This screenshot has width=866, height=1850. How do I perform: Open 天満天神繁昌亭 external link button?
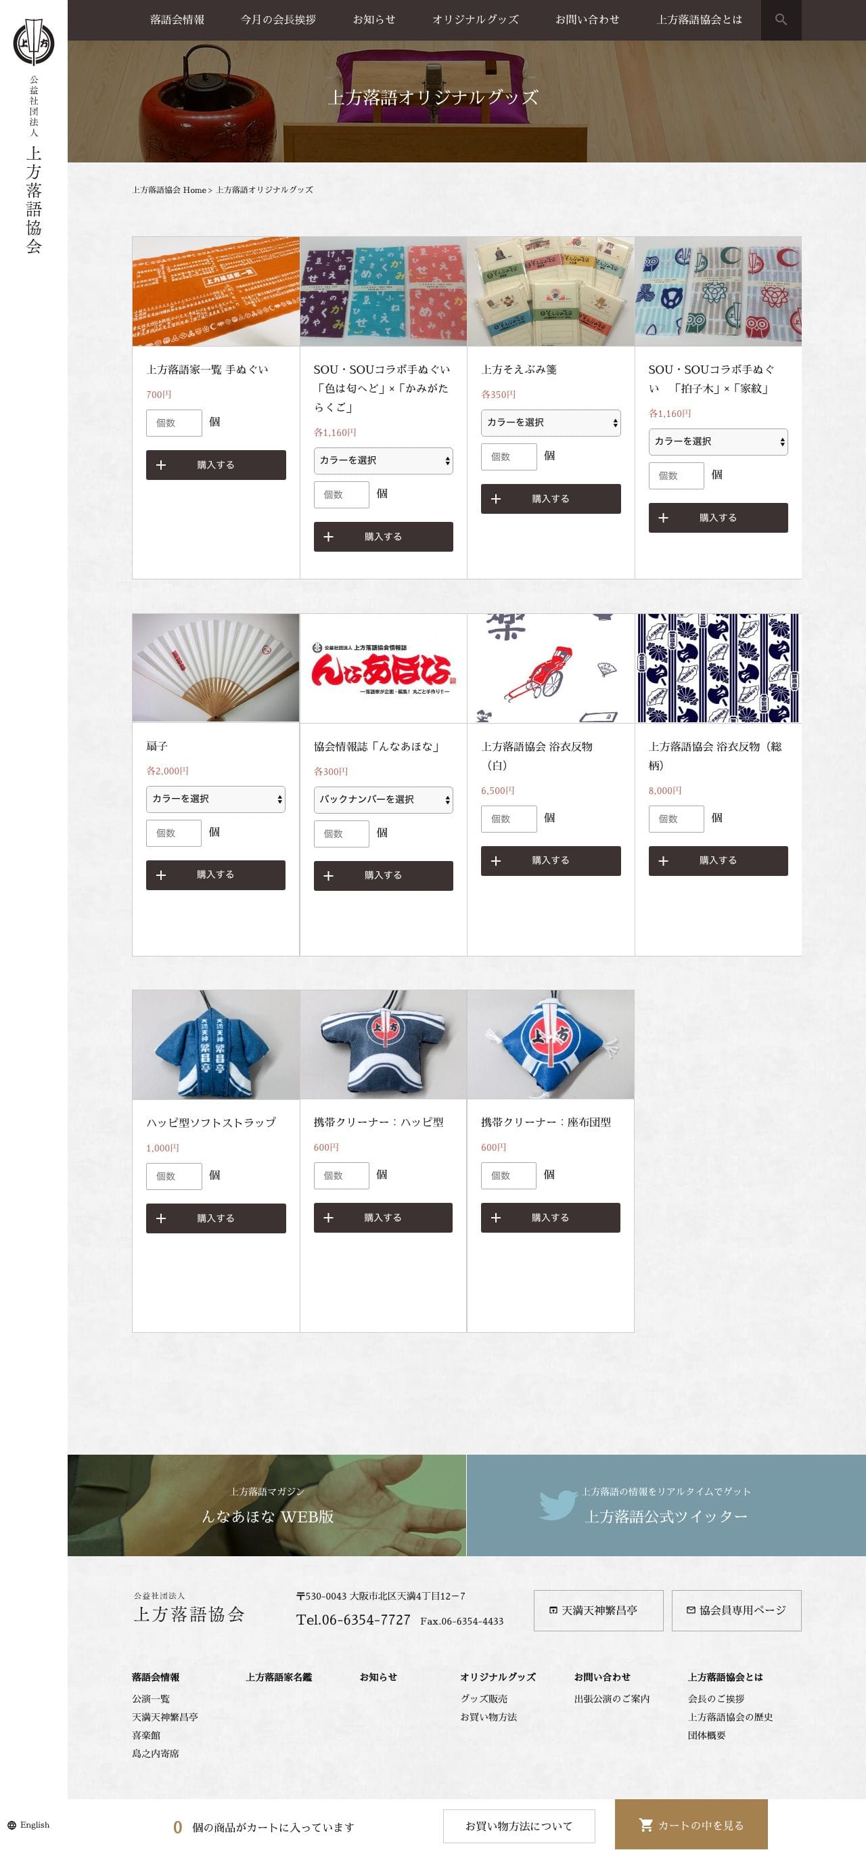(598, 1610)
